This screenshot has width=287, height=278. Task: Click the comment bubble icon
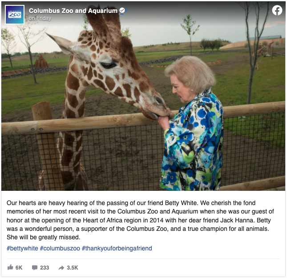pyautogui.click(x=35, y=268)
